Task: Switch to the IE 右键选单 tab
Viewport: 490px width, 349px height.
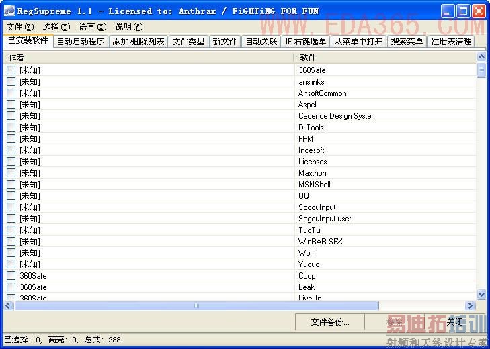Action: (x=306, y=41)
